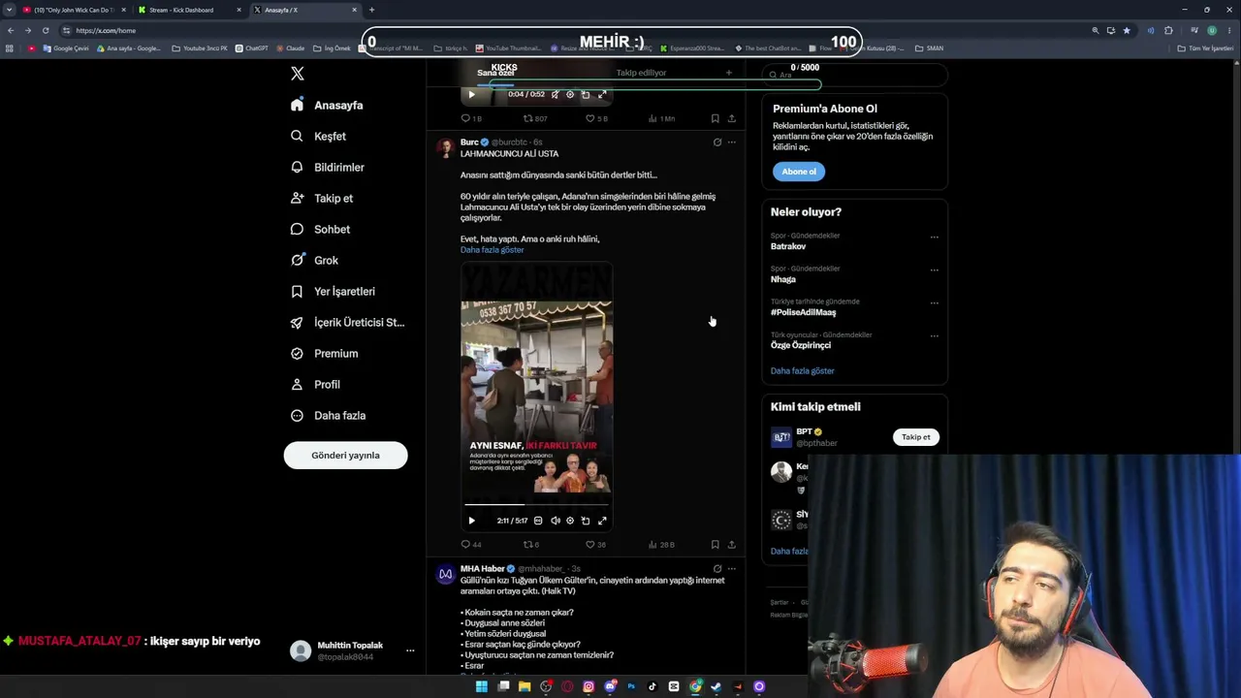Expand the Daha fazla sidebar menu
Image resolution: width=1241 pixels, height=698 pixels.
coord(328,415)
